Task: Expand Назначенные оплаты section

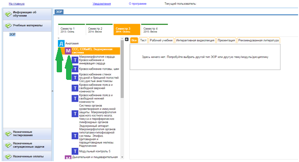Action: (x=27, y=156)
